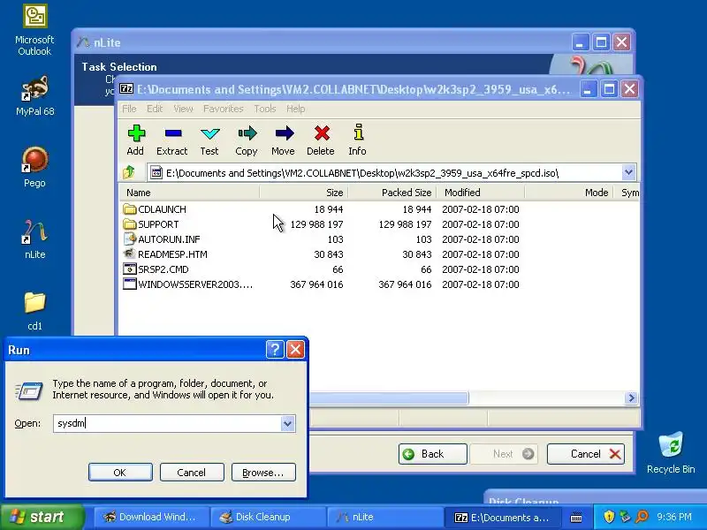707x530 pixels.
Task: Select the WINDOWSSERVER2003 file icon
Action: coord(130,284)
